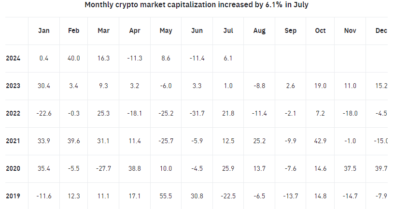Click the 2019 row label
Image resolution: width=394 pixels, height=209 pixels.
click(x=13, y=196)
